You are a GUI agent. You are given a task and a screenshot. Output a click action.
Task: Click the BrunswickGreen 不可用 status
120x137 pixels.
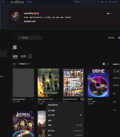click(16, 101)
